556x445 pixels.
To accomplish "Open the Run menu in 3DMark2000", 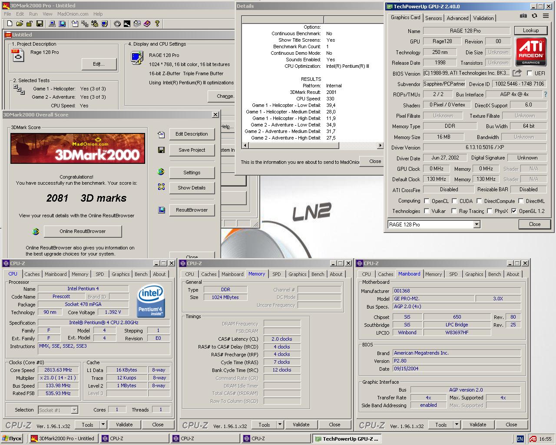I will pos(33,14).
